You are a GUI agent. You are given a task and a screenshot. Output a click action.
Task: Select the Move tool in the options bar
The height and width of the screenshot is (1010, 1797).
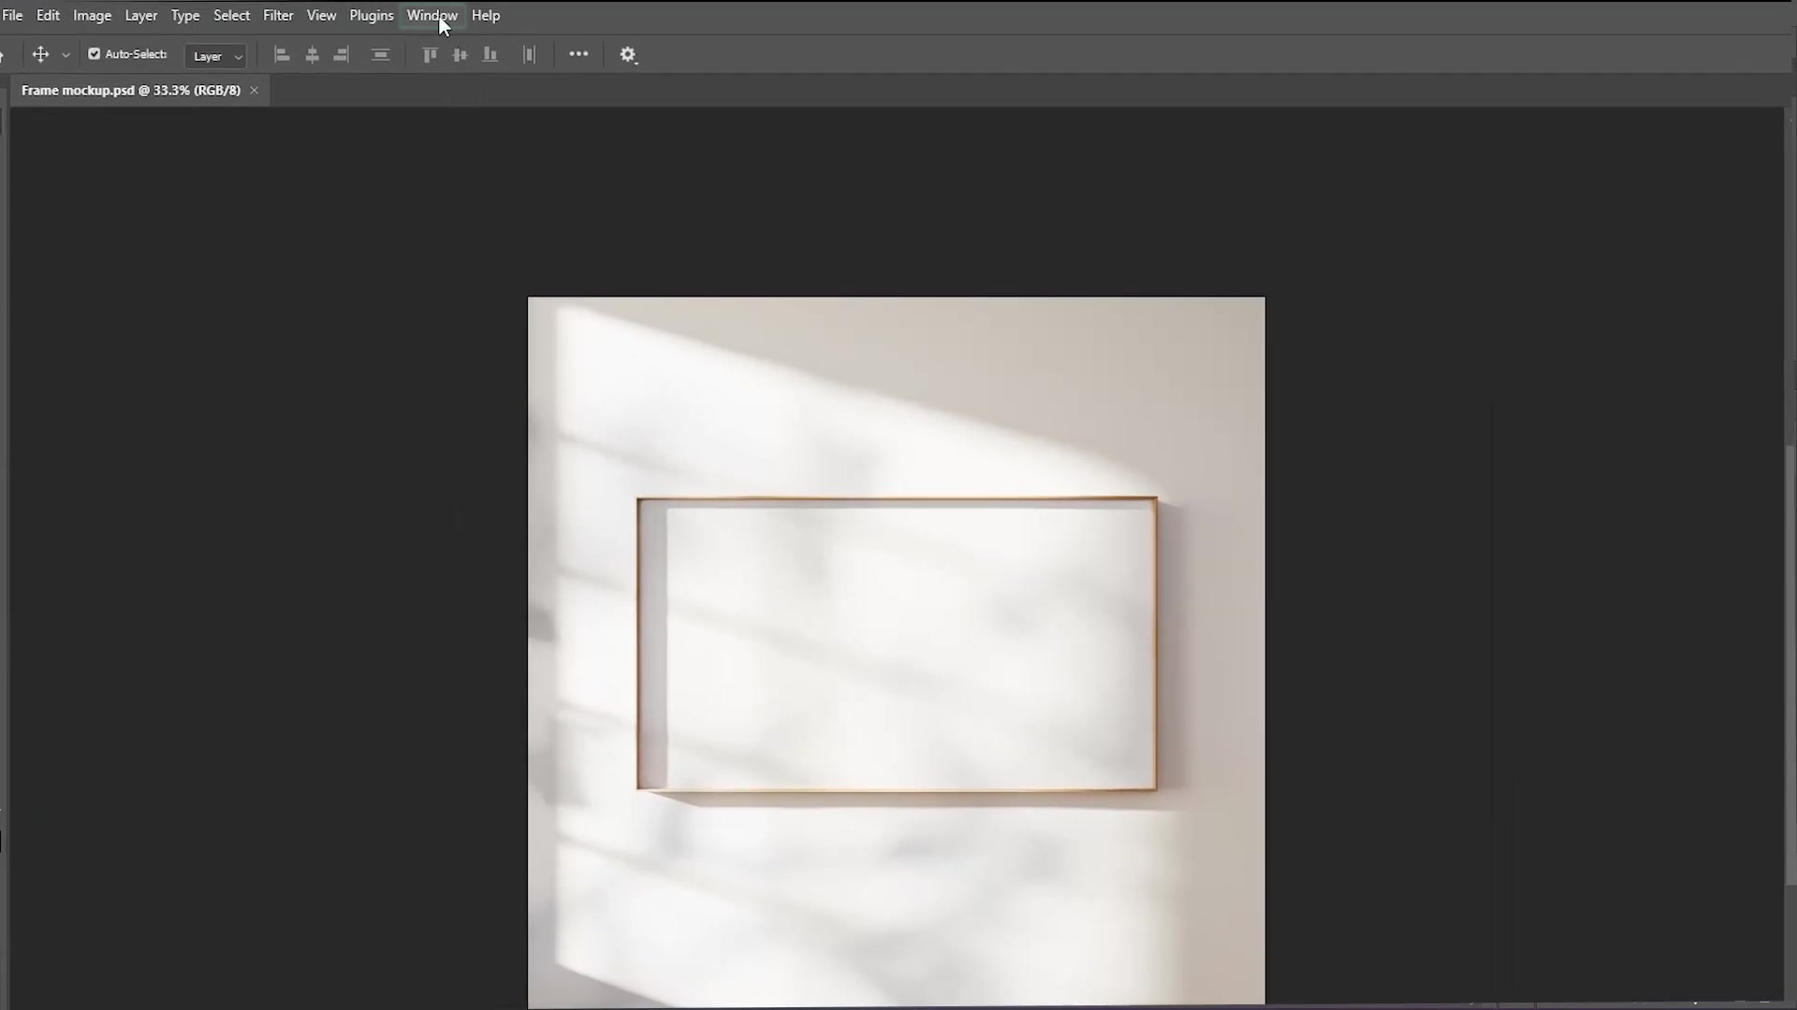coord(39,54)
